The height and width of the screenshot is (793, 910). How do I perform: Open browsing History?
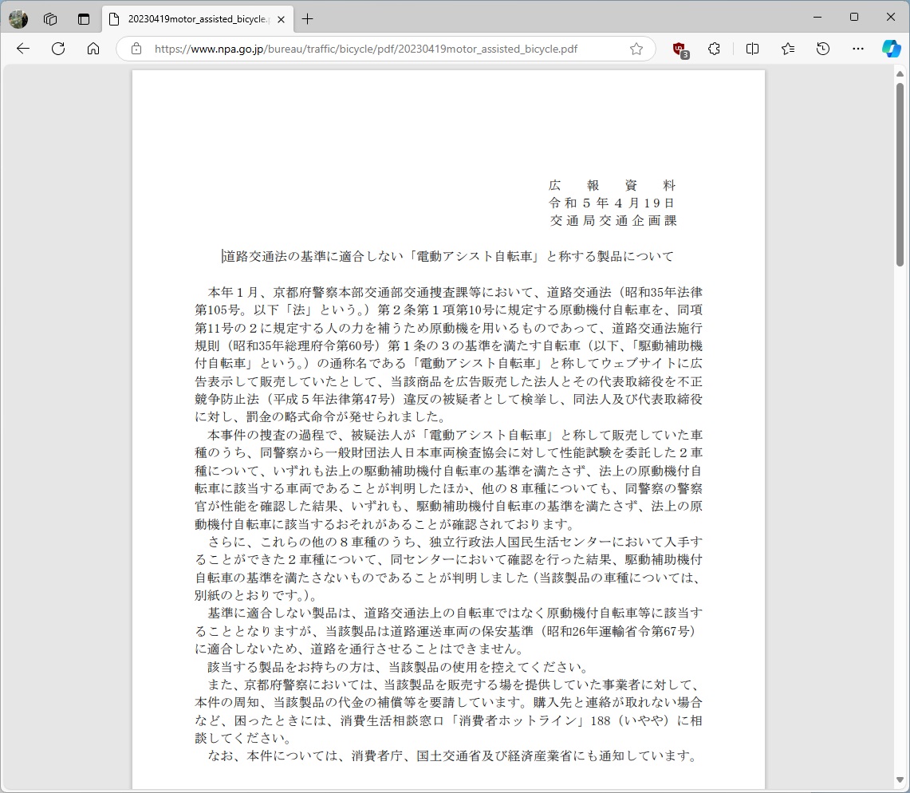823,49
